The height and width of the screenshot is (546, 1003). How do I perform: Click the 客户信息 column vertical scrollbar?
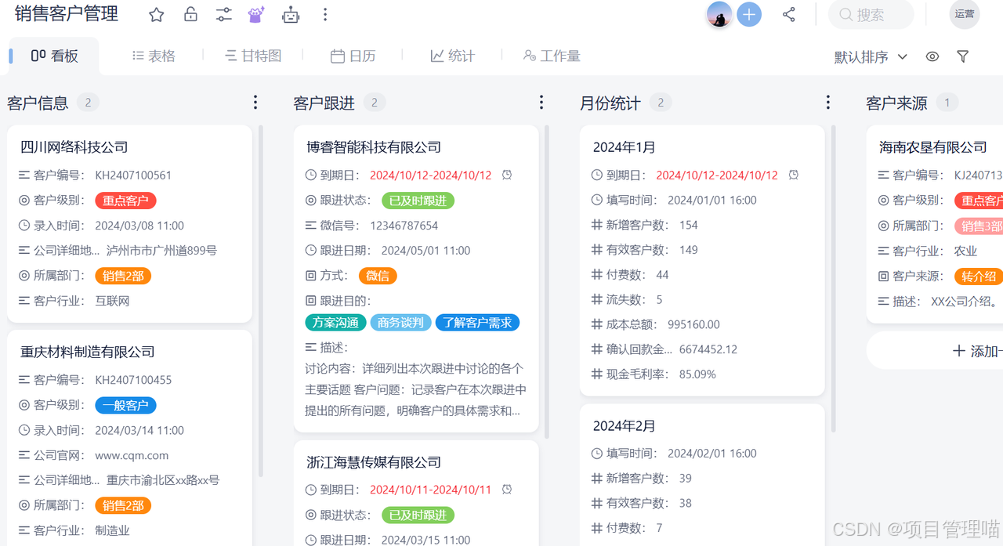[x=260, y=302]
